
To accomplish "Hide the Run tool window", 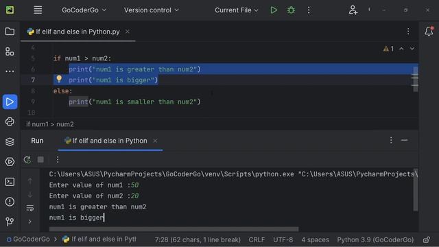I will 404,140.
